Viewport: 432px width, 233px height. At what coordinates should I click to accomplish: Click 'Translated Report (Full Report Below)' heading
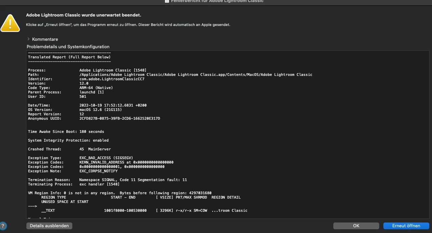(x=69, y=57)
